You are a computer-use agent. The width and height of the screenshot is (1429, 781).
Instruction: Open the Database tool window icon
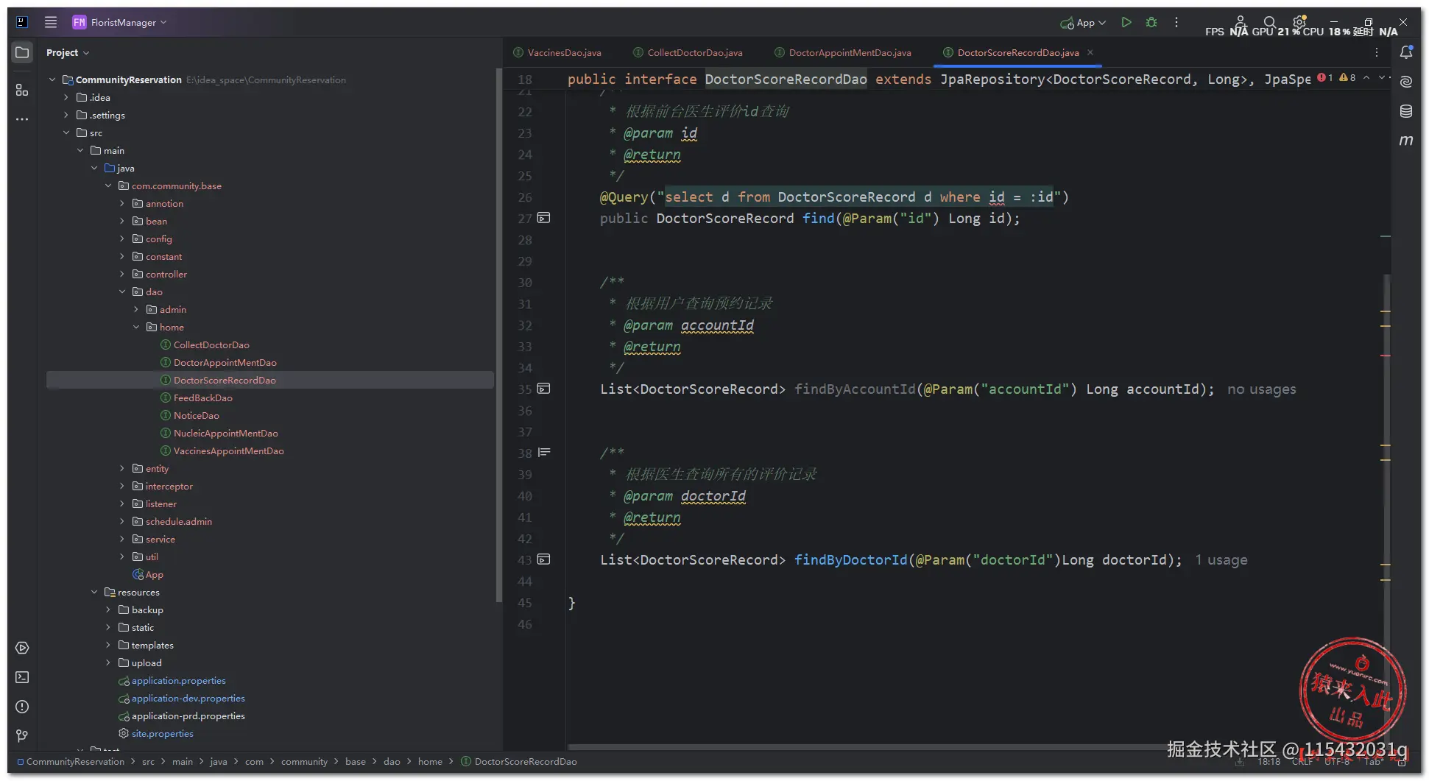click(1406, 111)
